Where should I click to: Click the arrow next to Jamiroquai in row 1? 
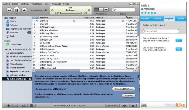123,21
